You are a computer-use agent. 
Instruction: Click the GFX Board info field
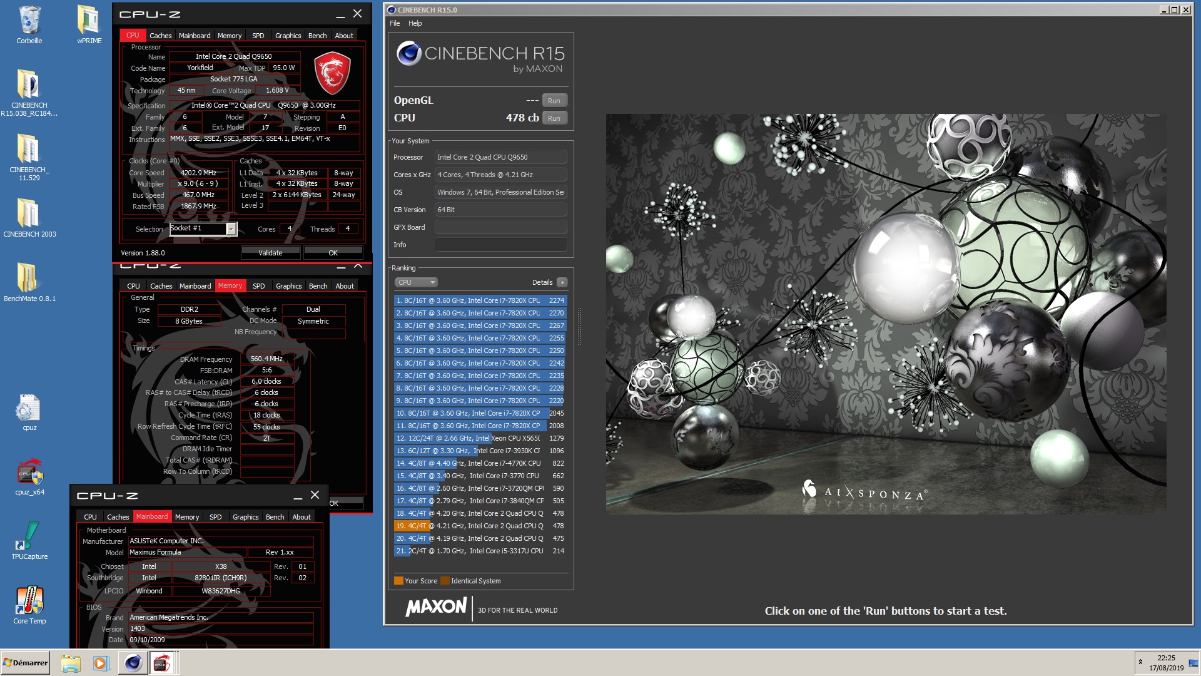(x=501, y=227)
